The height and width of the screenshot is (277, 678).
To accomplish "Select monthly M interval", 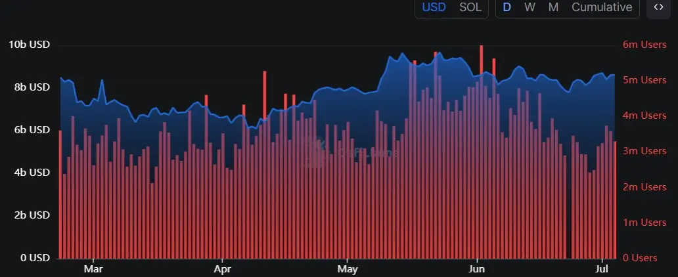I will click(553, 7).
